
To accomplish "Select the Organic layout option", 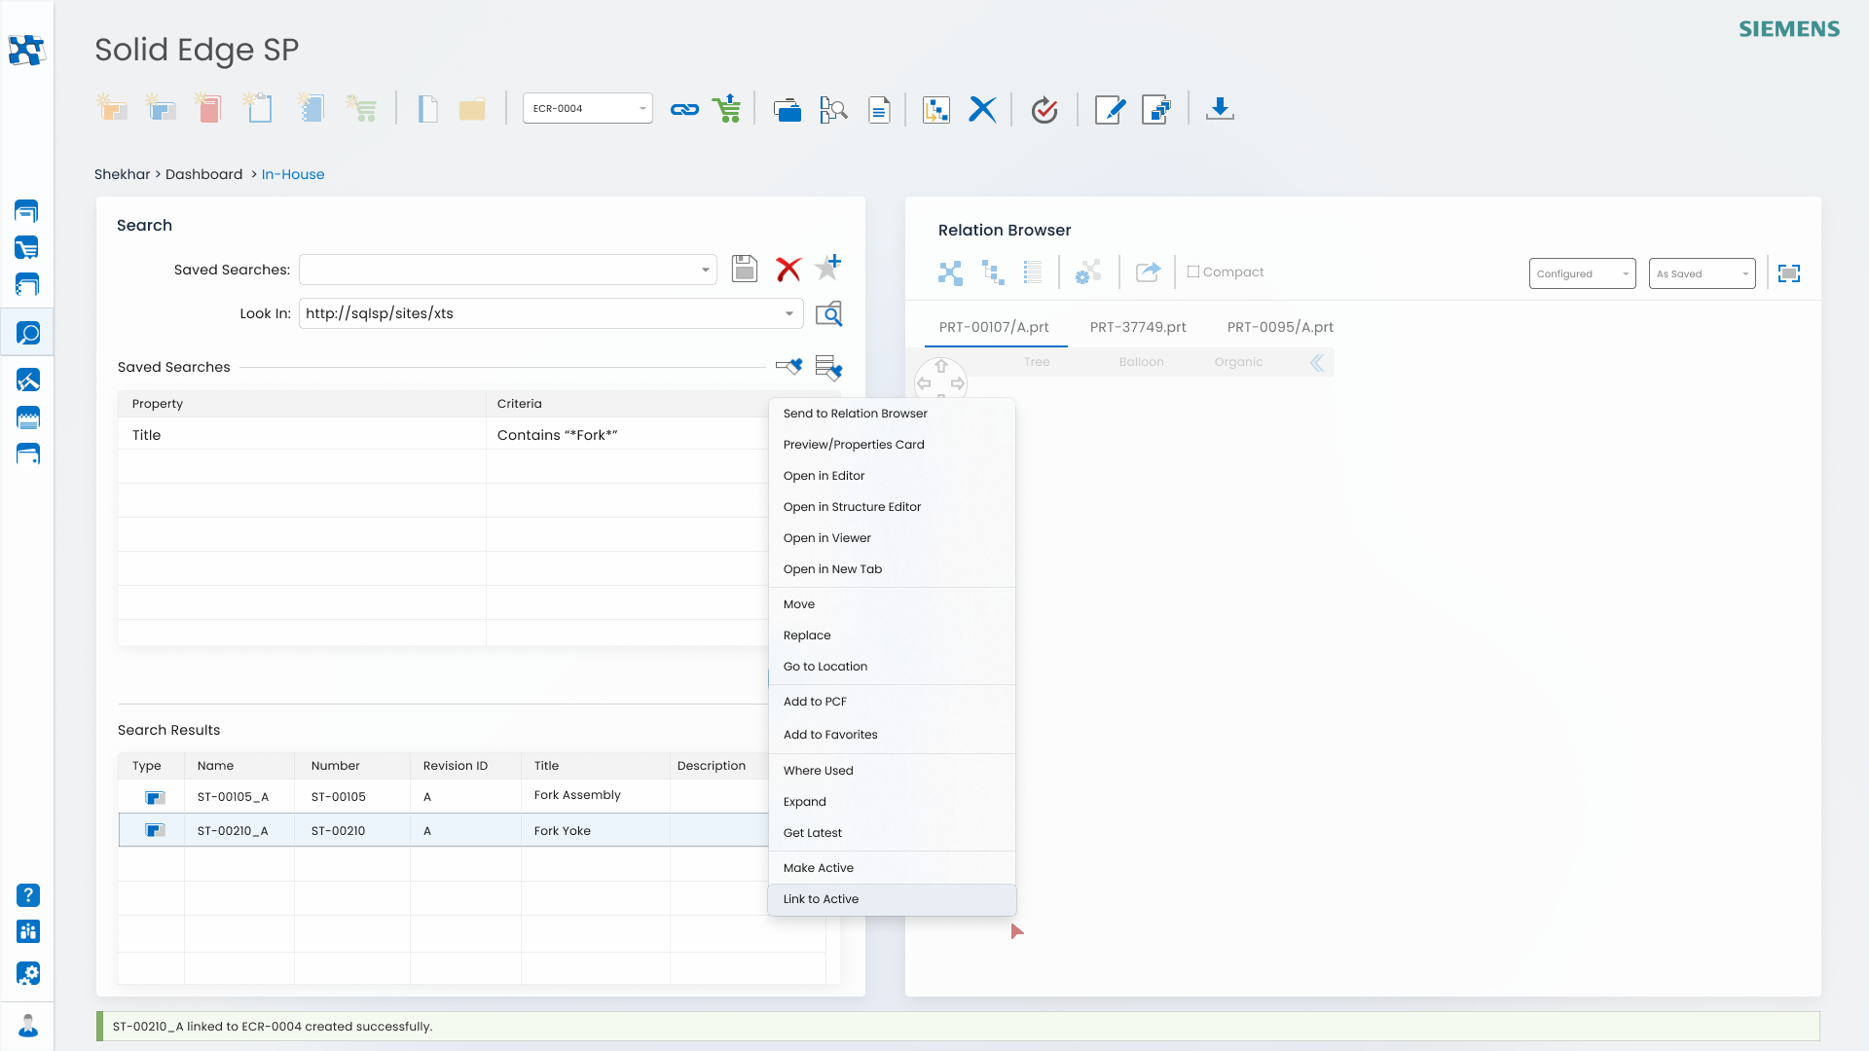I will [x=1238, y=362].
